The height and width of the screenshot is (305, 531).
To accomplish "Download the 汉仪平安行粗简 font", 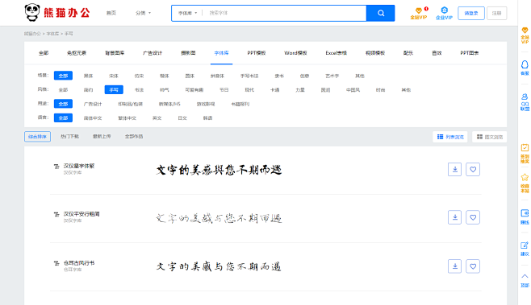I will [x=454, y=217].
